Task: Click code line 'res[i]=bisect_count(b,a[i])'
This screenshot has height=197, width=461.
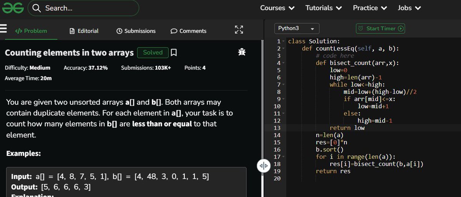Action: [376, 164]
